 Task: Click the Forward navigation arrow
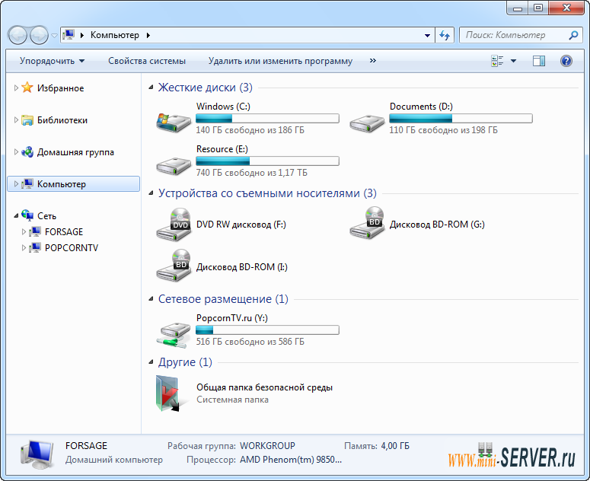click(x=39, y=35)
